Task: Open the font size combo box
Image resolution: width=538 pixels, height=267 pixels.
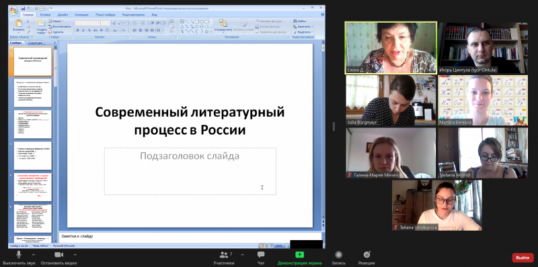Action: click(x=106, y=23)
